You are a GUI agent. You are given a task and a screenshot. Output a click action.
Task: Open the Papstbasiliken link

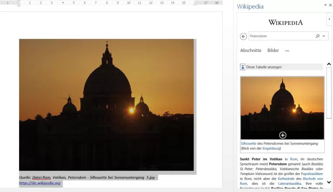312,174
